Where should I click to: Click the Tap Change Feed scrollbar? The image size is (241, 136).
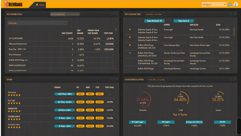(234, 32)
